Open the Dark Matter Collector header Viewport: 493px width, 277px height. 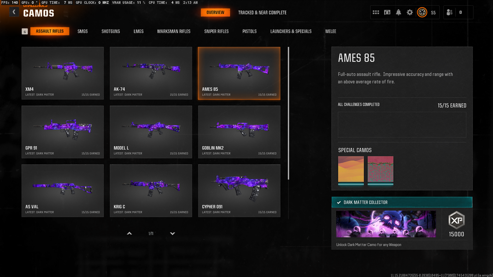pos(402,202)
